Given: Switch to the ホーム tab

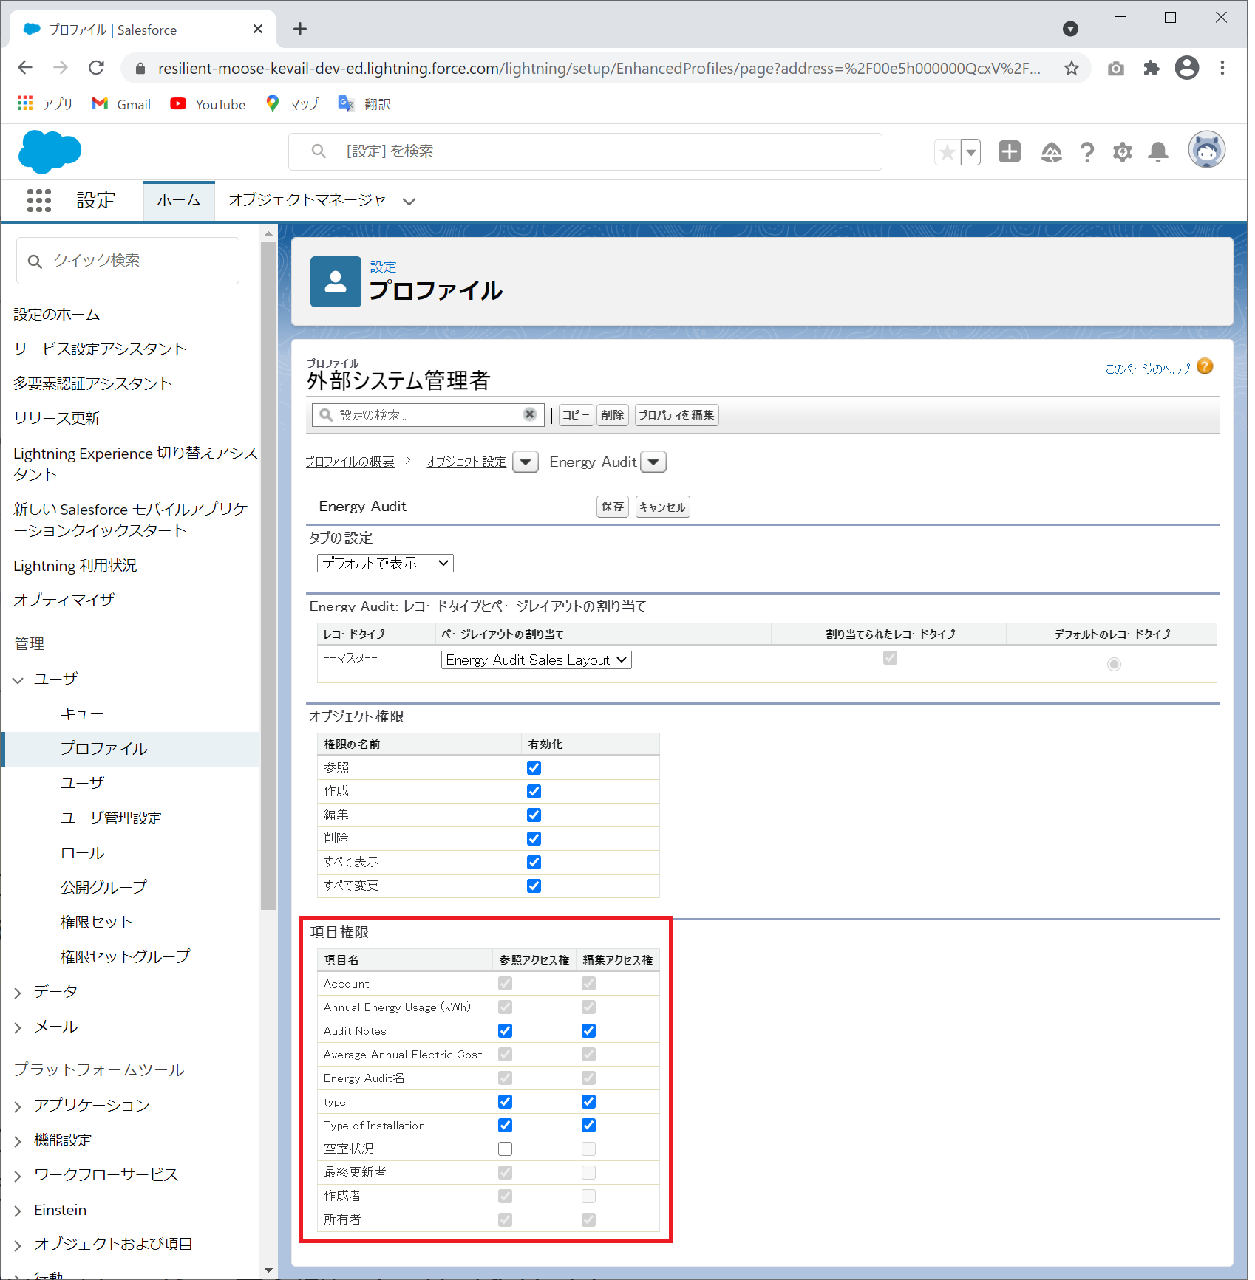Looking at the screenshot, I should pos(179,200).
